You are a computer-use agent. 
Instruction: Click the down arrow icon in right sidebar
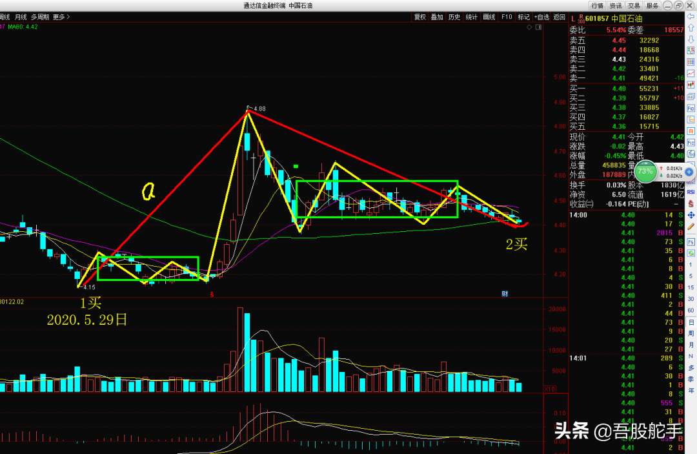pyautogui.click(x=691, y=39)
